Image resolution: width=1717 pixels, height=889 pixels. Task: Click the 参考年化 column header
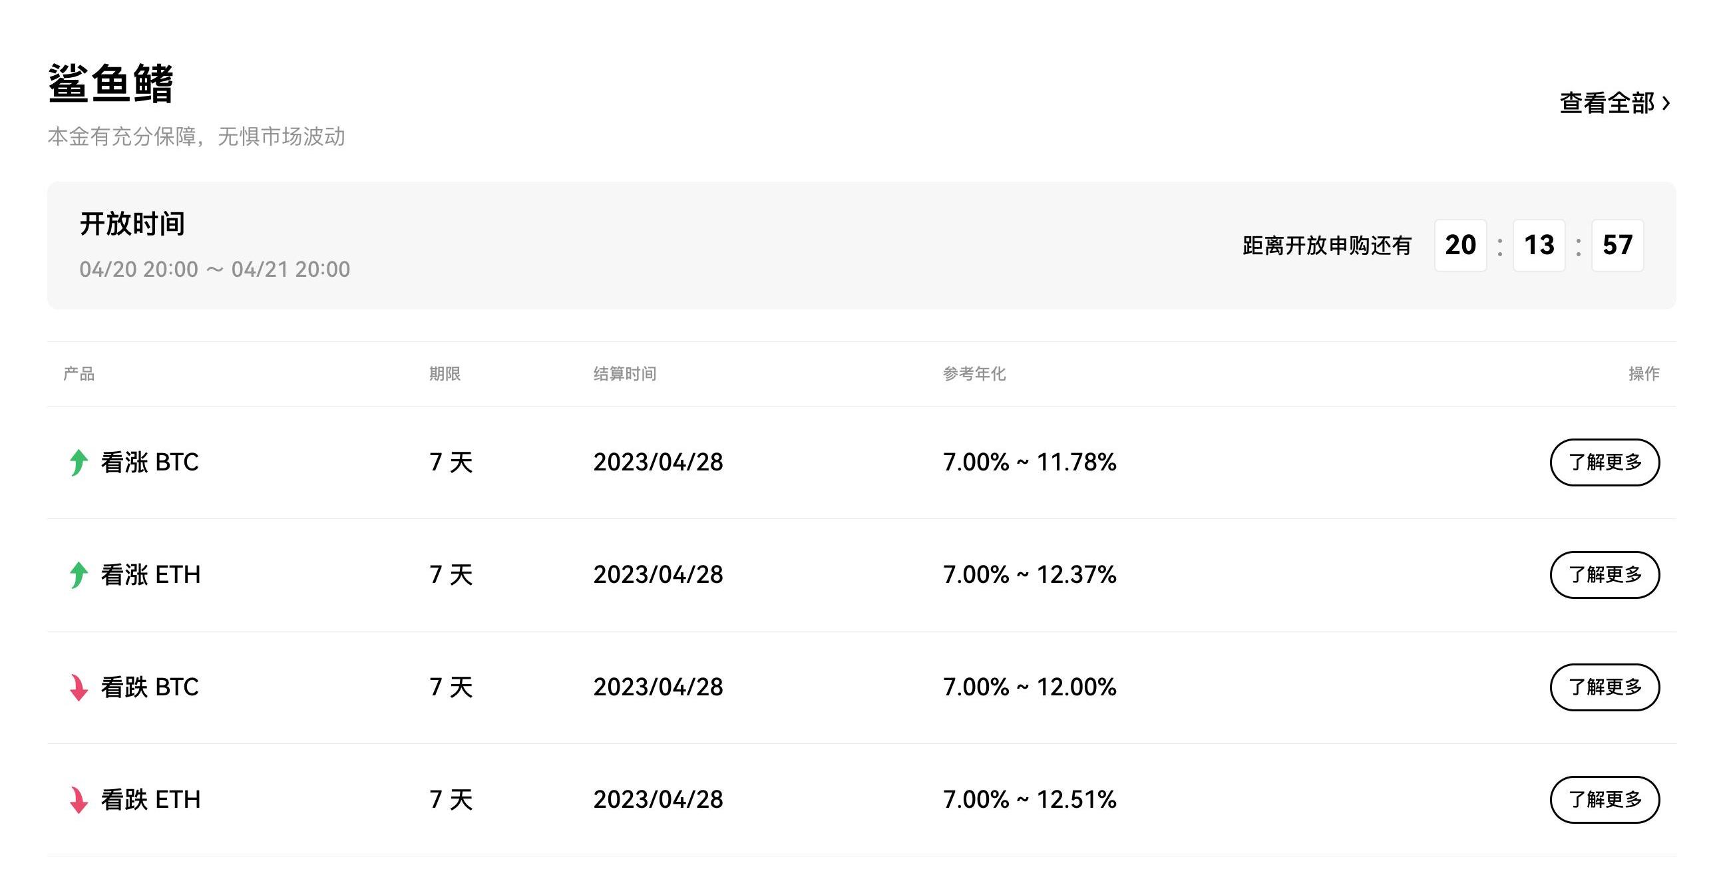(974, 374)
